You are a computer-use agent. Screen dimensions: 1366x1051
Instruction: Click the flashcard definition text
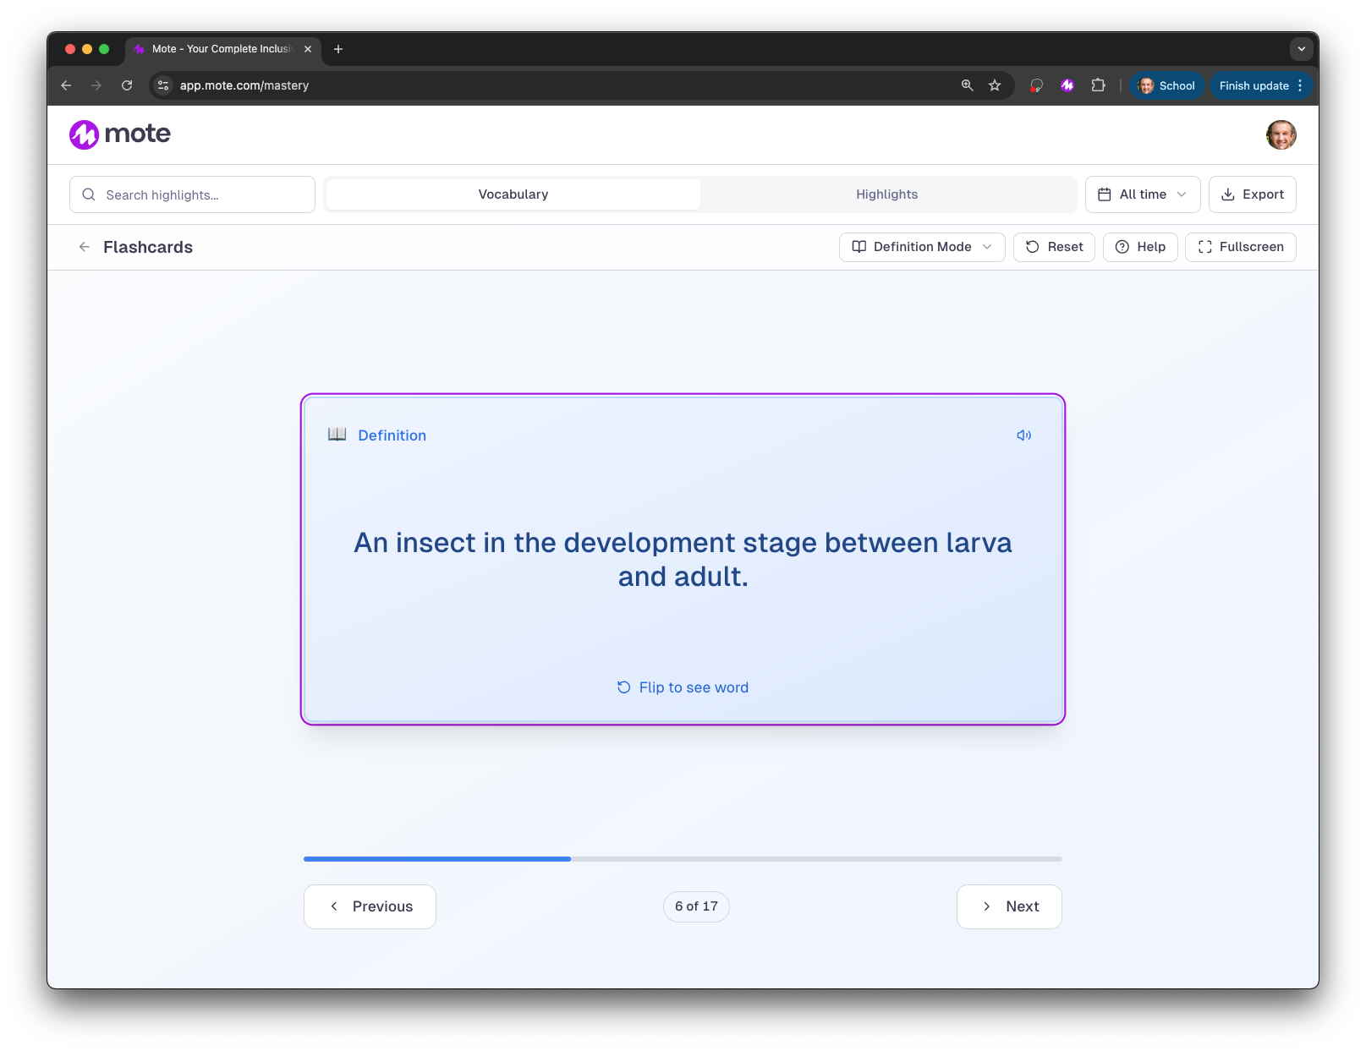pos(683,560)
